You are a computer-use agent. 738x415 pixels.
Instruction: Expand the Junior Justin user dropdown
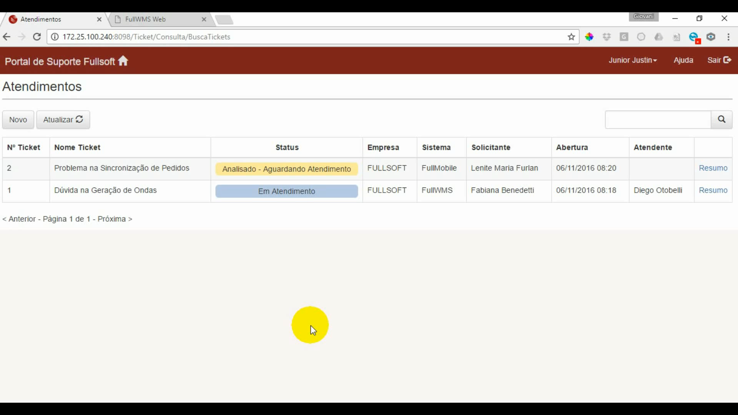633,60
